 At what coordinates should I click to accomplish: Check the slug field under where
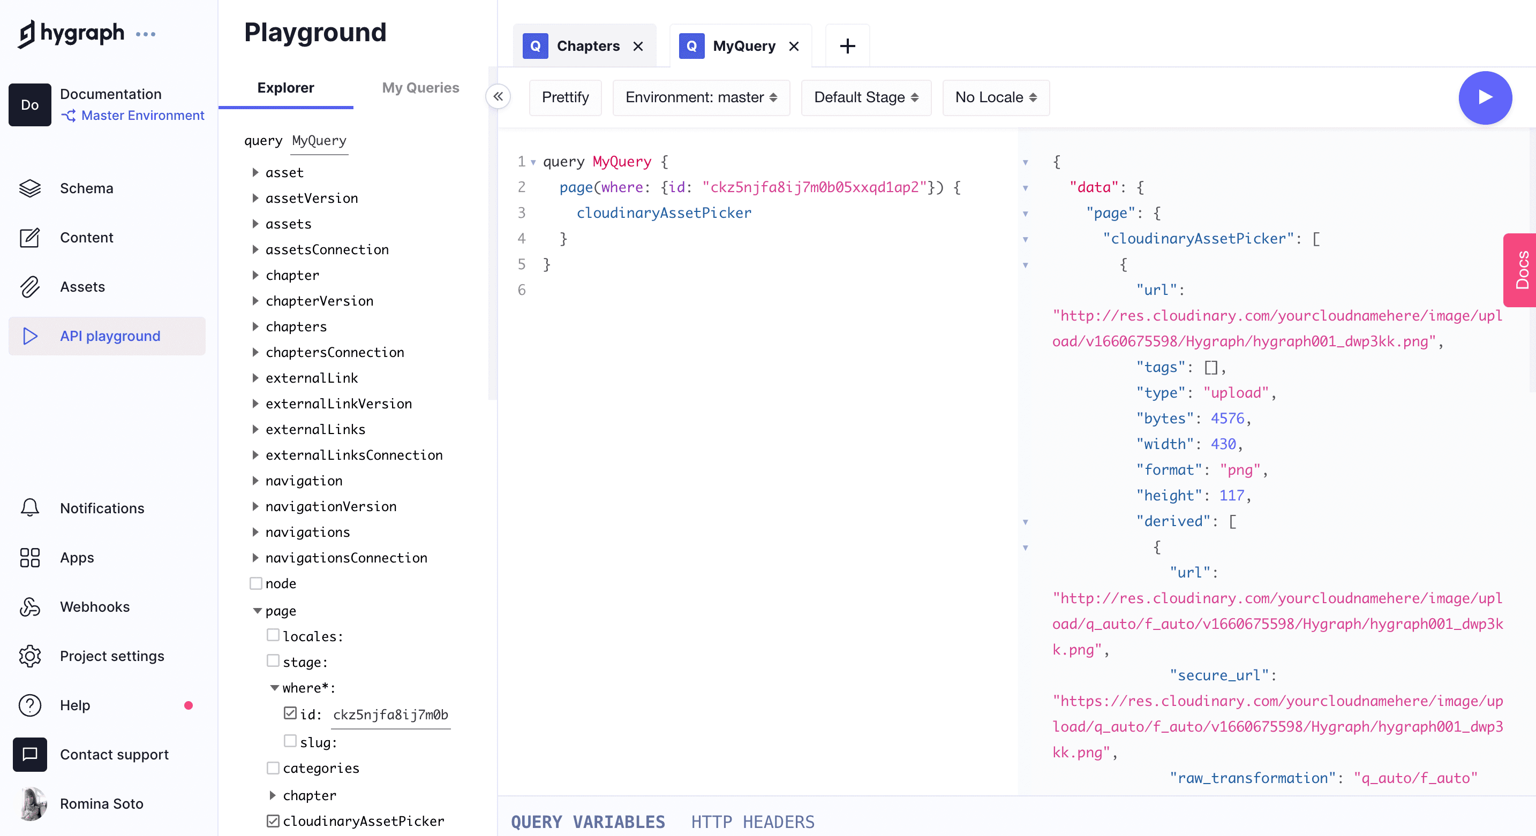tap(290, 741)
